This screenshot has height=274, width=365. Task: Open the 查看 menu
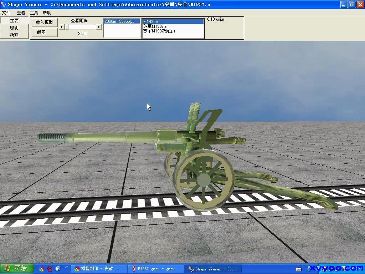(21, 13)
